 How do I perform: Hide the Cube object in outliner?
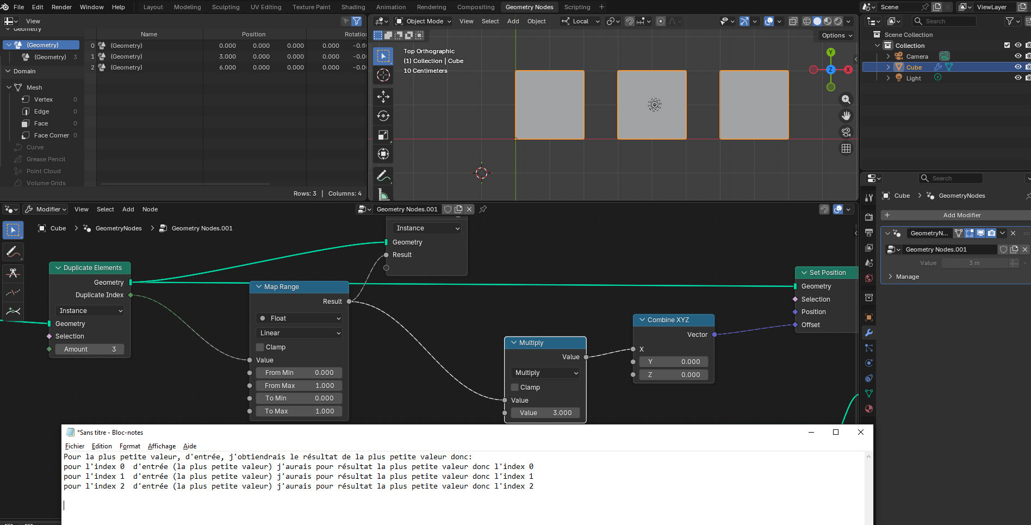point(1018,67)
